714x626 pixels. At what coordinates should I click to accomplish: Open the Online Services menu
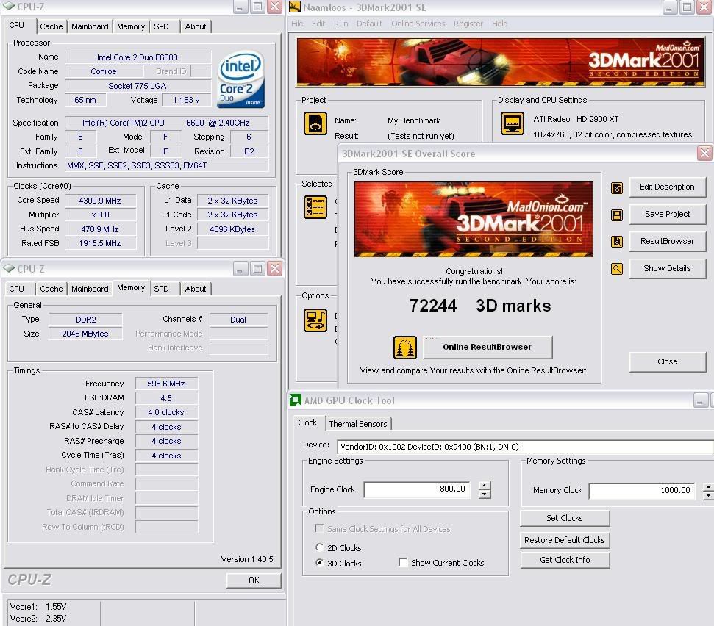pyautogui.click(x=418, y=24)
